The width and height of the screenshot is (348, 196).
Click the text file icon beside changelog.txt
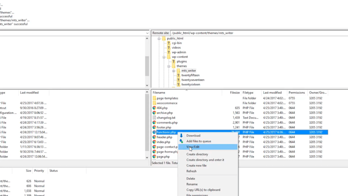pos(154,117)
